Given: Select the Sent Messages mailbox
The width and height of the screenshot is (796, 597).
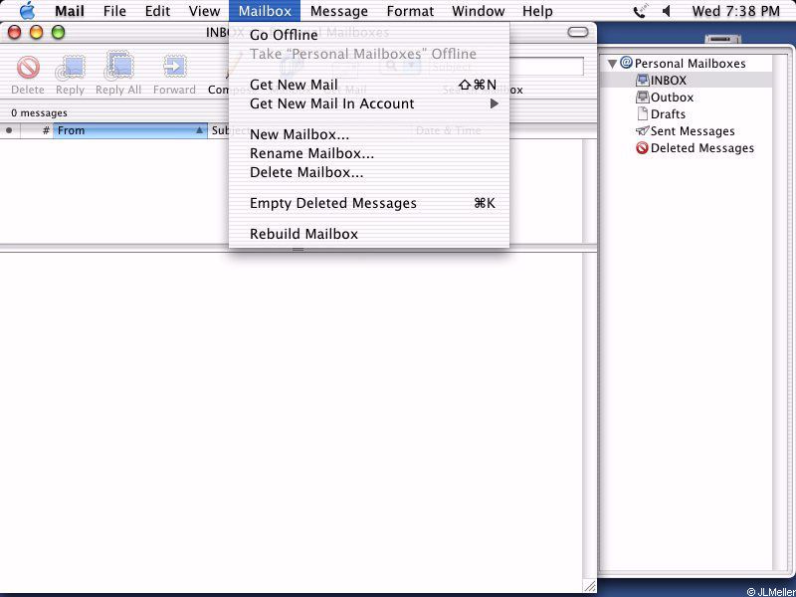Looking at the screenshot, I should [685, 131].
